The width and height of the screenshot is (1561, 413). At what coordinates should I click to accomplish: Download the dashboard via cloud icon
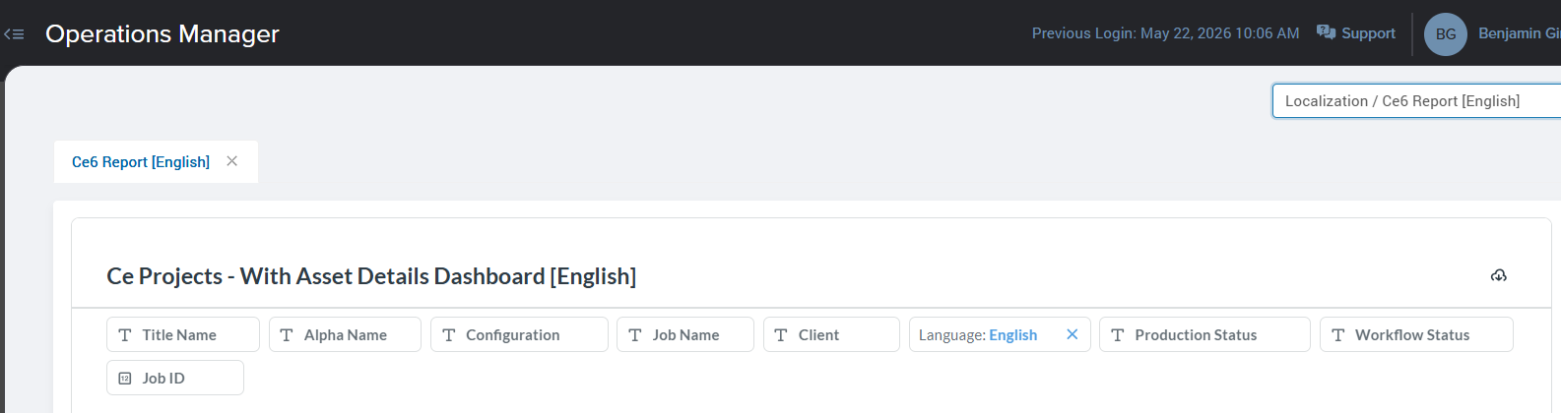pyautogui.click(x=1499, y=275)
